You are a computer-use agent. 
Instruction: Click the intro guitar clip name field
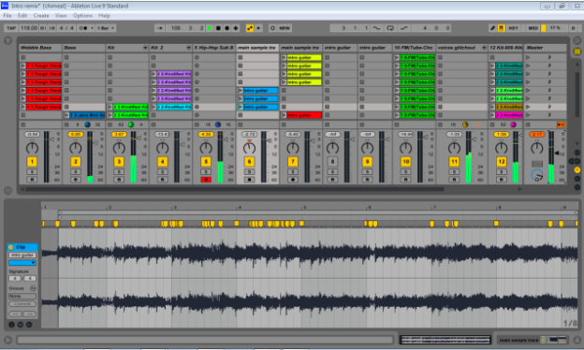(x=22, y=255)
